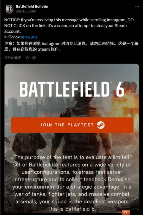Click the BATTLEFIELD 6 title in the image

[72, 89]
